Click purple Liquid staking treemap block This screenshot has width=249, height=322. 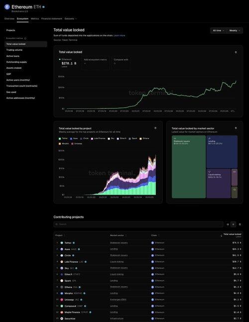pos(219,183)
